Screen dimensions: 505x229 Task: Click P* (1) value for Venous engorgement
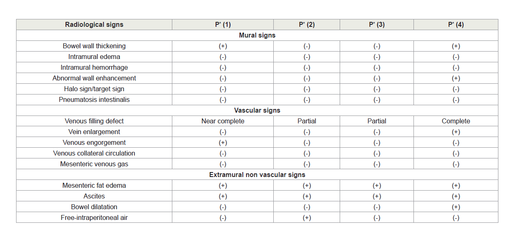pyautogui.click(x=223, y=142)
